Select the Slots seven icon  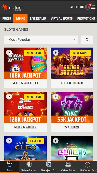(x=10, y=164)
